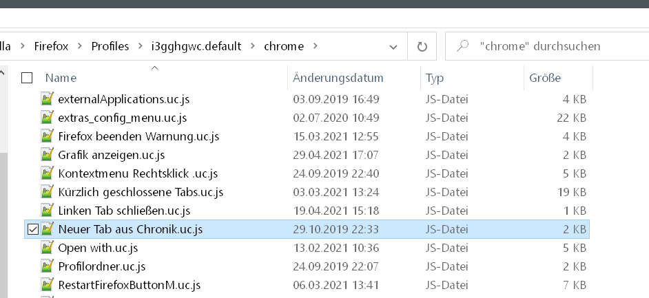The image size is (649, 298).
Task: Click the Open with.uc.js file icon
Action: point(48,248)
